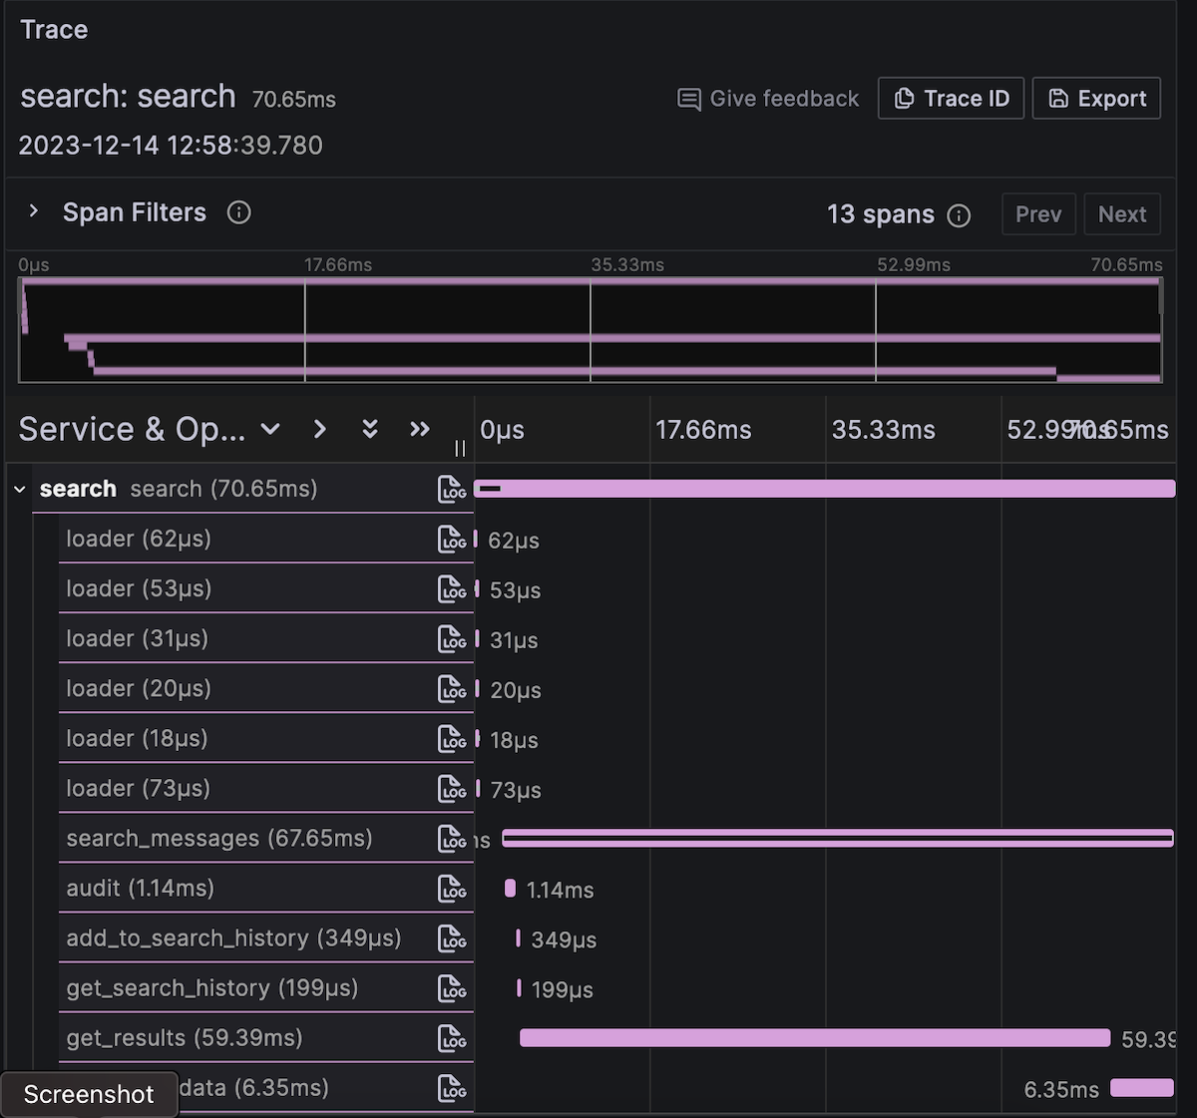Collapse the root search span row

(20, 490)
